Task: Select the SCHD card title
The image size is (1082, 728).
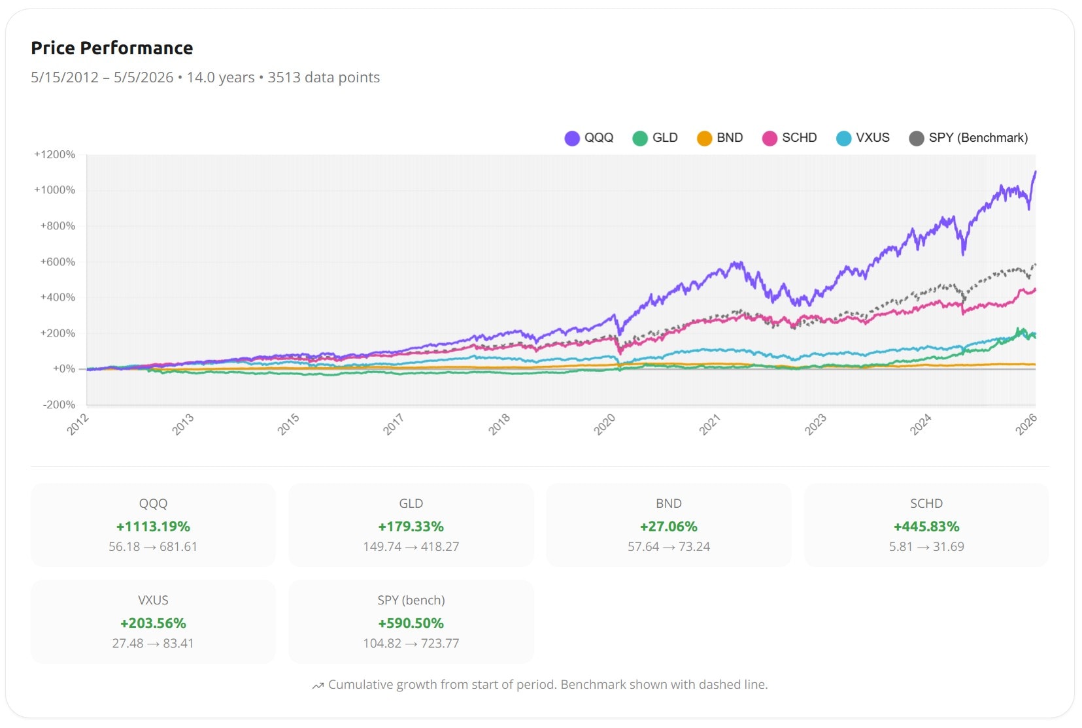Action: (926, 504)
